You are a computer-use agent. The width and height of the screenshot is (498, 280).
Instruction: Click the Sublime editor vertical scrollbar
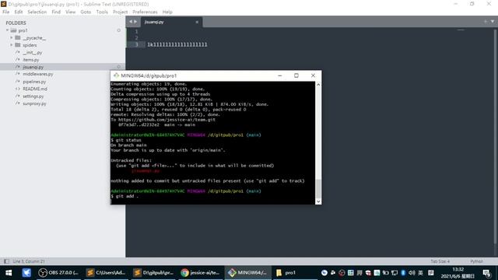pos(495,137)
